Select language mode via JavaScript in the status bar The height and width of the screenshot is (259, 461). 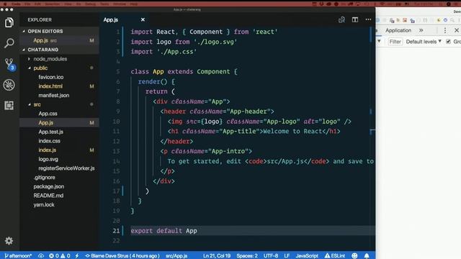(x=307, y=256)
